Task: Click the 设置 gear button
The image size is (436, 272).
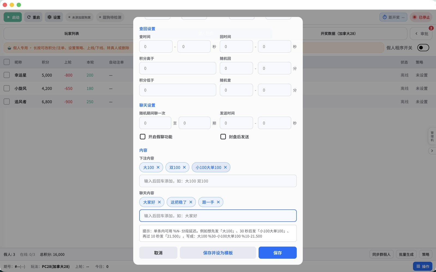Action: click(x=54, y=17)
